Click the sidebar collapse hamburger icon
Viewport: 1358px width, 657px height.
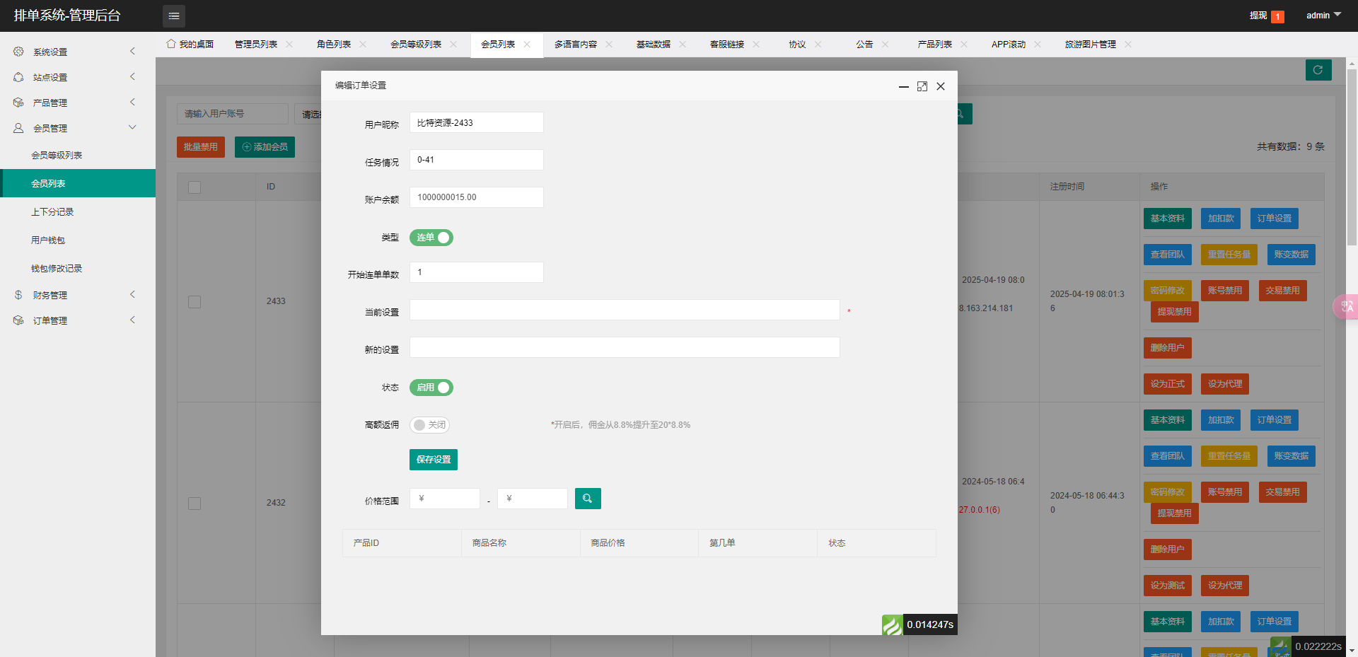pyautogui.click(x=174, y=16)
